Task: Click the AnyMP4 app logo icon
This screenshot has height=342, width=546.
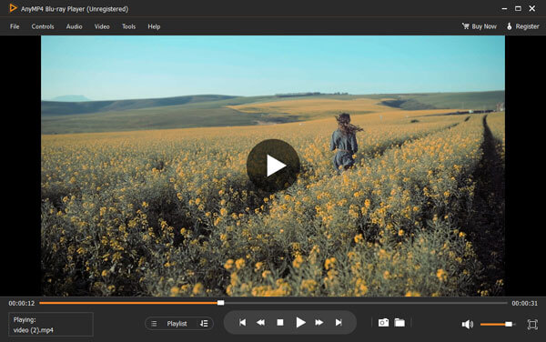Action: tap(13, 8)
